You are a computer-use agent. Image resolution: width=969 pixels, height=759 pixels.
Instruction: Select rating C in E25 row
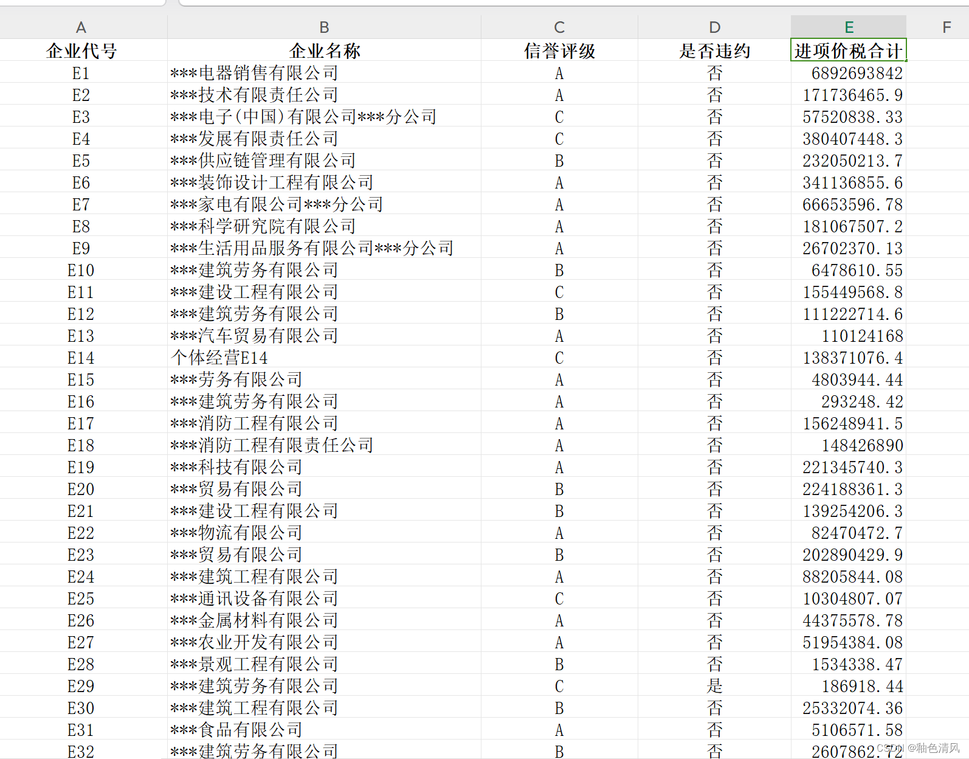(x=559, y=598)
